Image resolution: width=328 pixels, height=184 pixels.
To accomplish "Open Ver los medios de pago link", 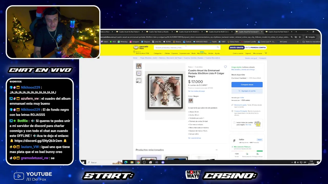I will [196, 91].
